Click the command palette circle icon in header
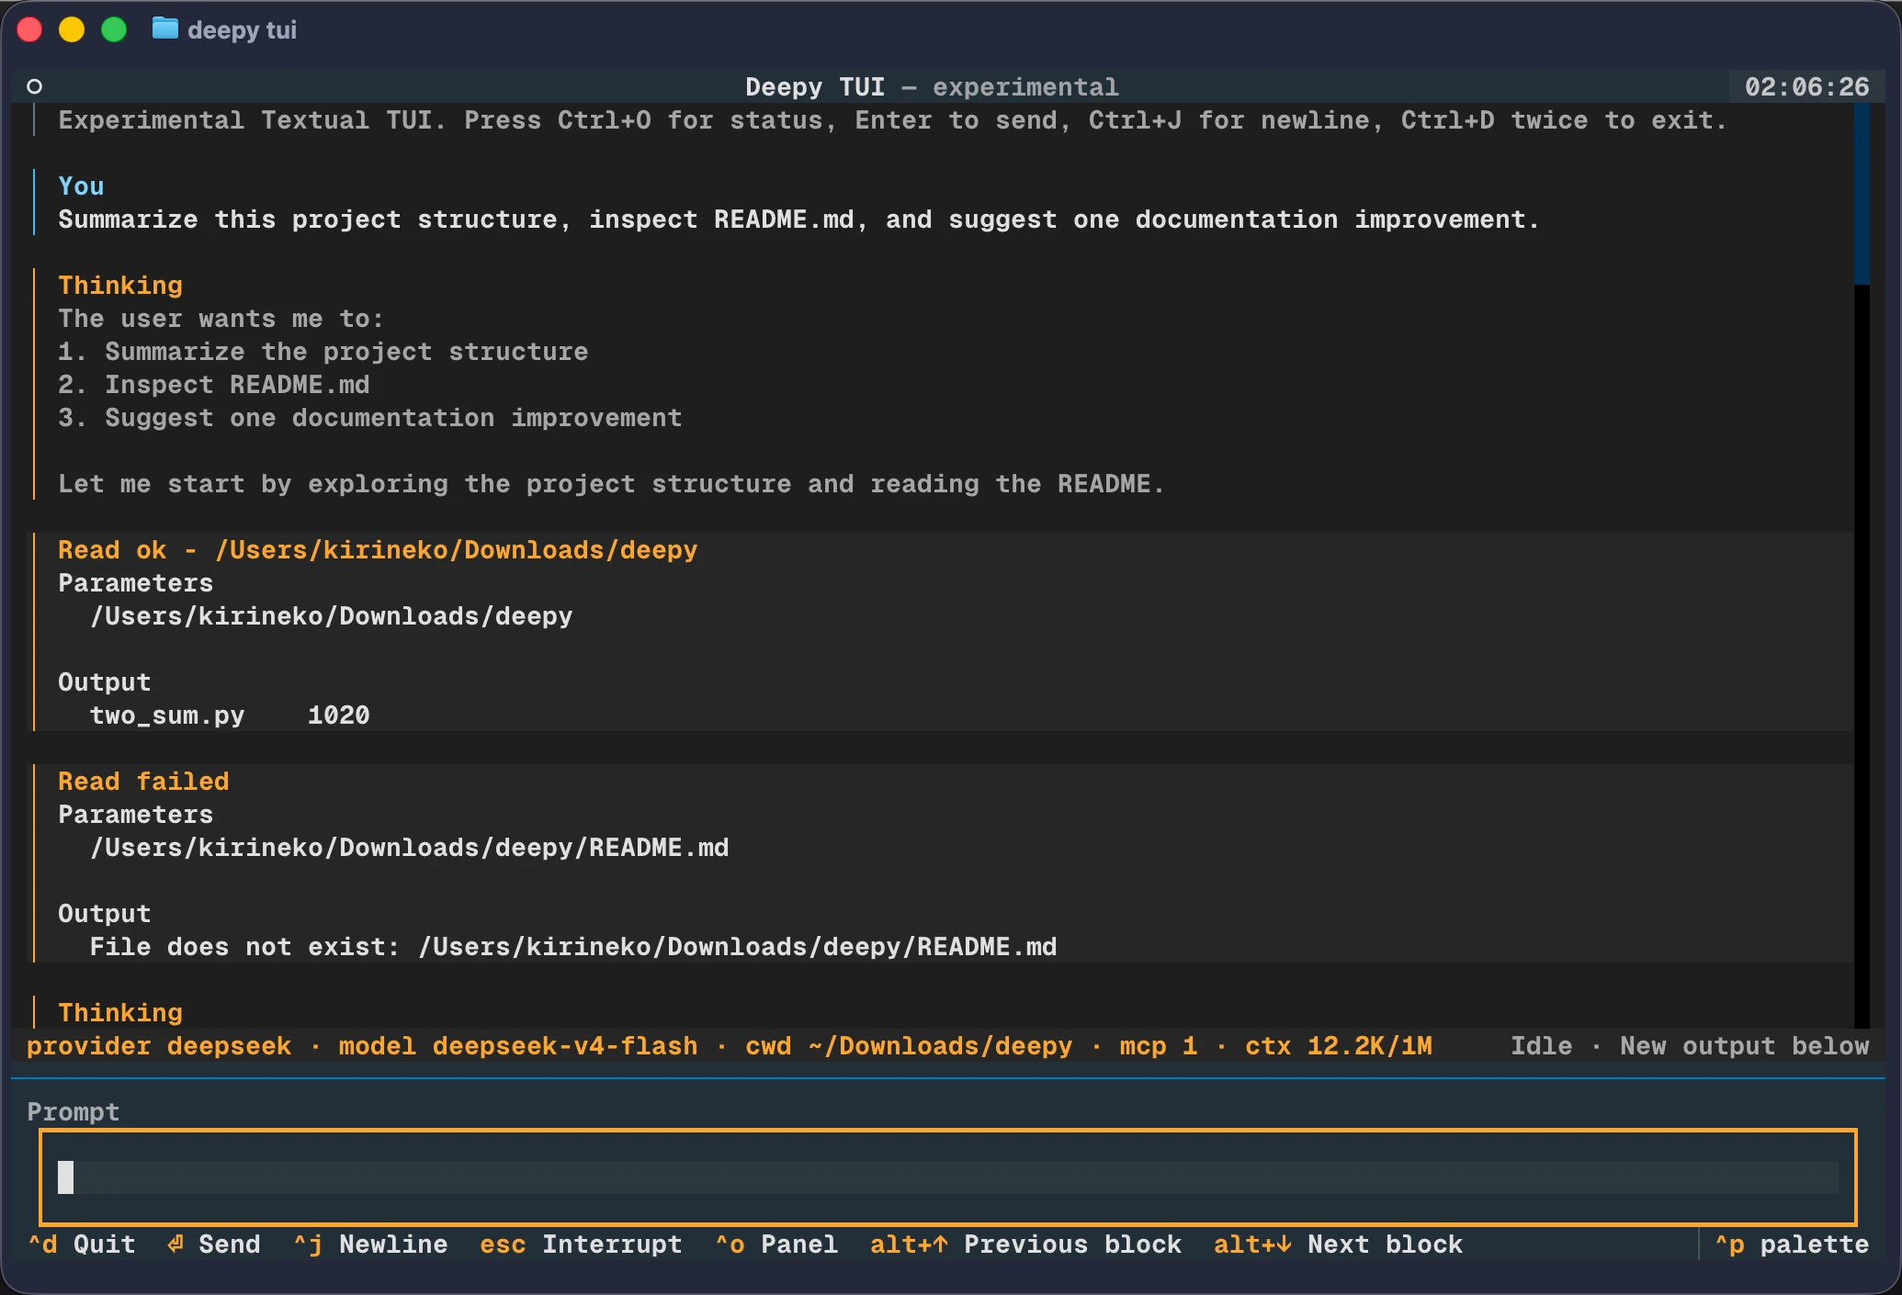This screenshot has height=1295, width=1902. [34, 87]
